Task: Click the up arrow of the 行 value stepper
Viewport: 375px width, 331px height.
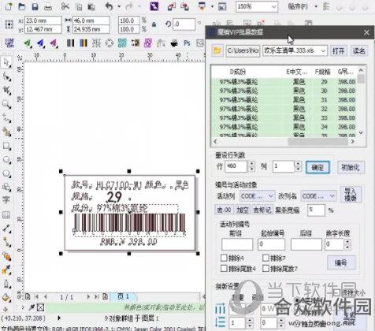Action: [252, 163]
